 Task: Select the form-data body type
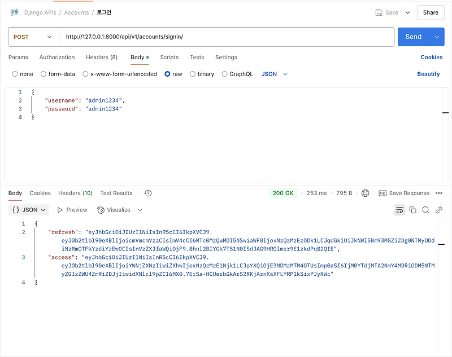coord(44,74)
